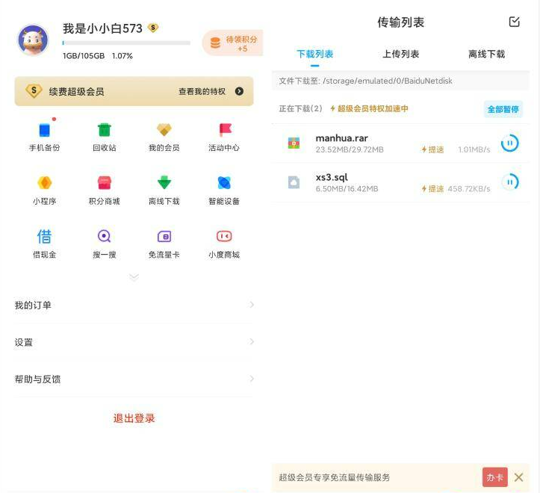Viewport: 540px width, 493px height.
Task: Launch the 小程序 mini programs icon
Action: [x=44, y=182]
